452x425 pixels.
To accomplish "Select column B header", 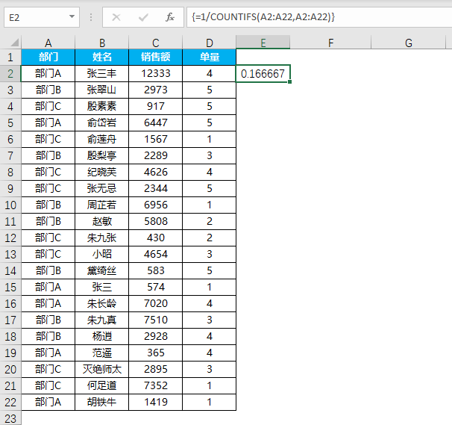I will click(101, 43).
